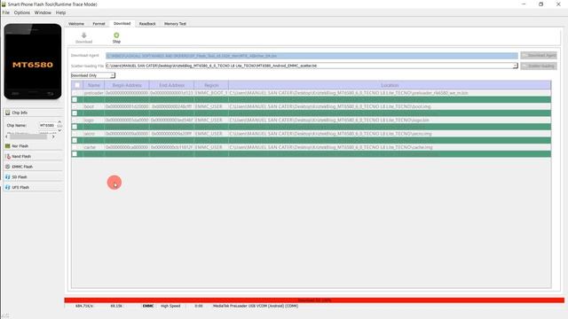Click the MT6580 phone image
Screen dimensions: 568x319
pyautogui.click(x=33, y=61)
